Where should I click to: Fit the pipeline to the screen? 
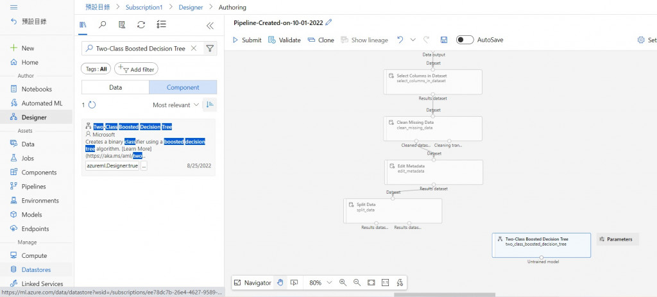[371, 283]
